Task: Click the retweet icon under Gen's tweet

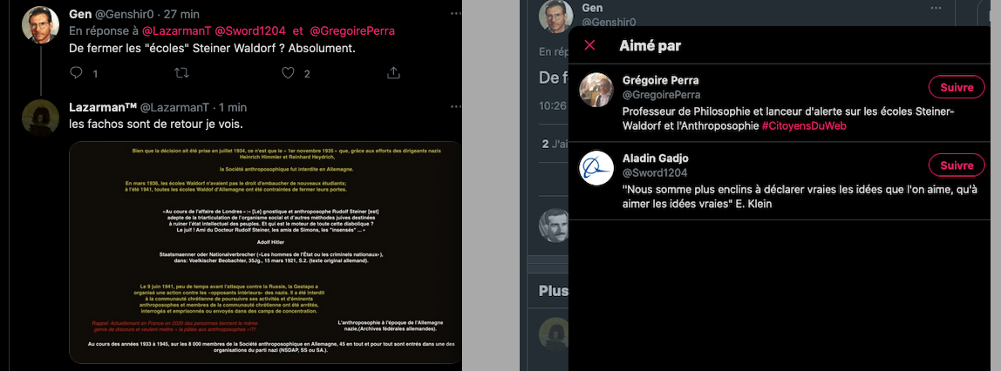Action: click(182, 73)
